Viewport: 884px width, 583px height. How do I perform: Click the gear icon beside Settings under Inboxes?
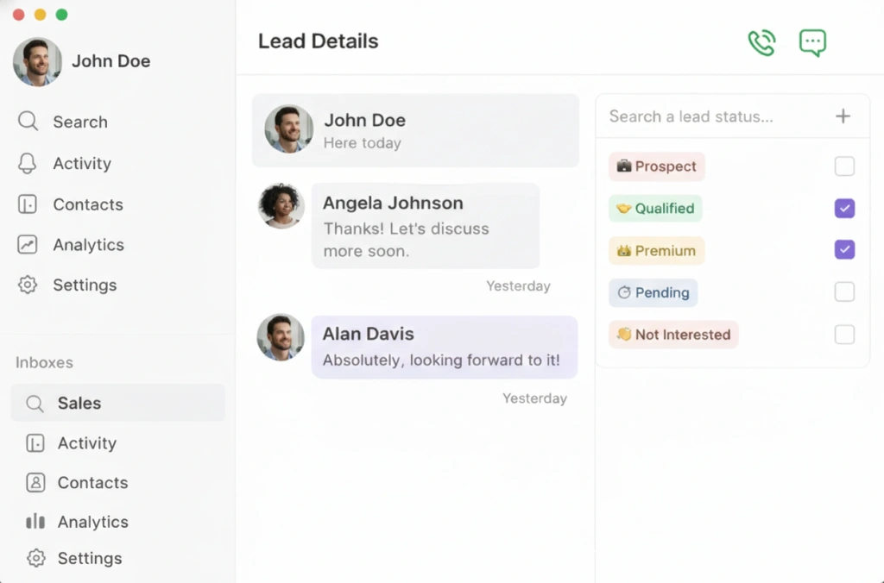35,558
